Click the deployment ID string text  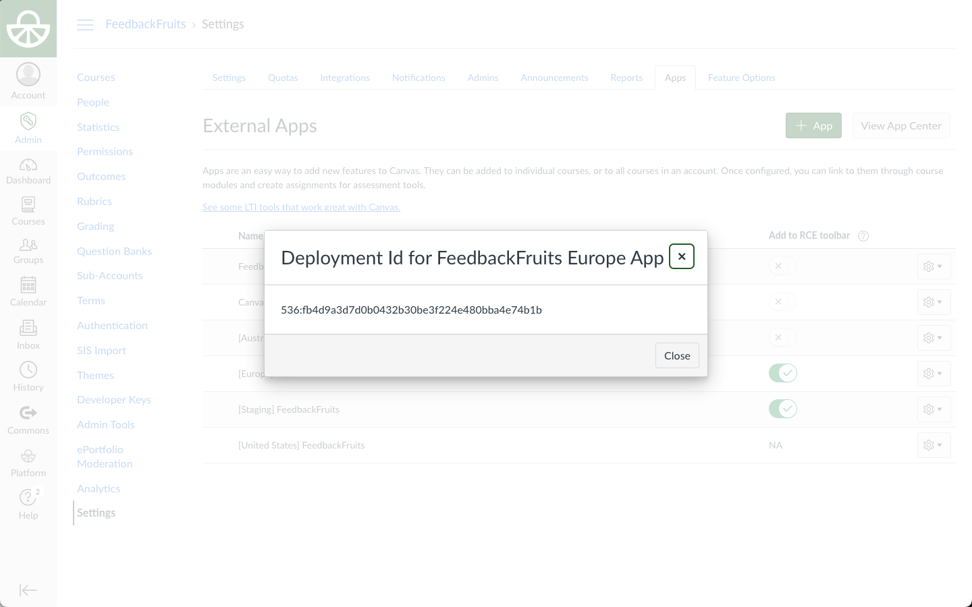(x=411, y=310)
